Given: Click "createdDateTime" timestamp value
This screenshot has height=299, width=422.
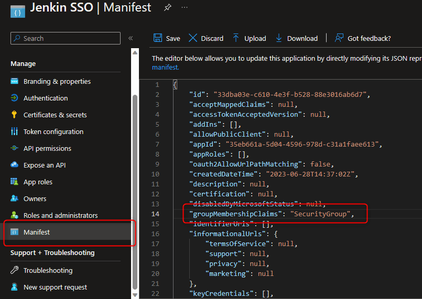Looking at the screenshot, I should 310,174.
